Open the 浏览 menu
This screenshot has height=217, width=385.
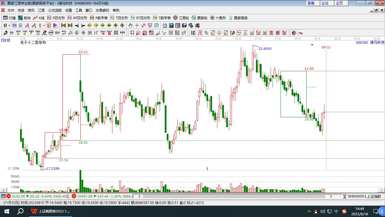[21, 10]
